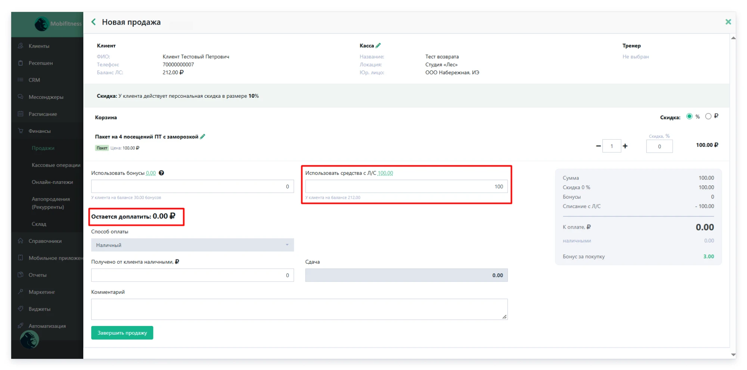Viewport: 747px width, 370px height.
Task: Click the Бонус за покупку 3.00 value
Action: point(709,257)
